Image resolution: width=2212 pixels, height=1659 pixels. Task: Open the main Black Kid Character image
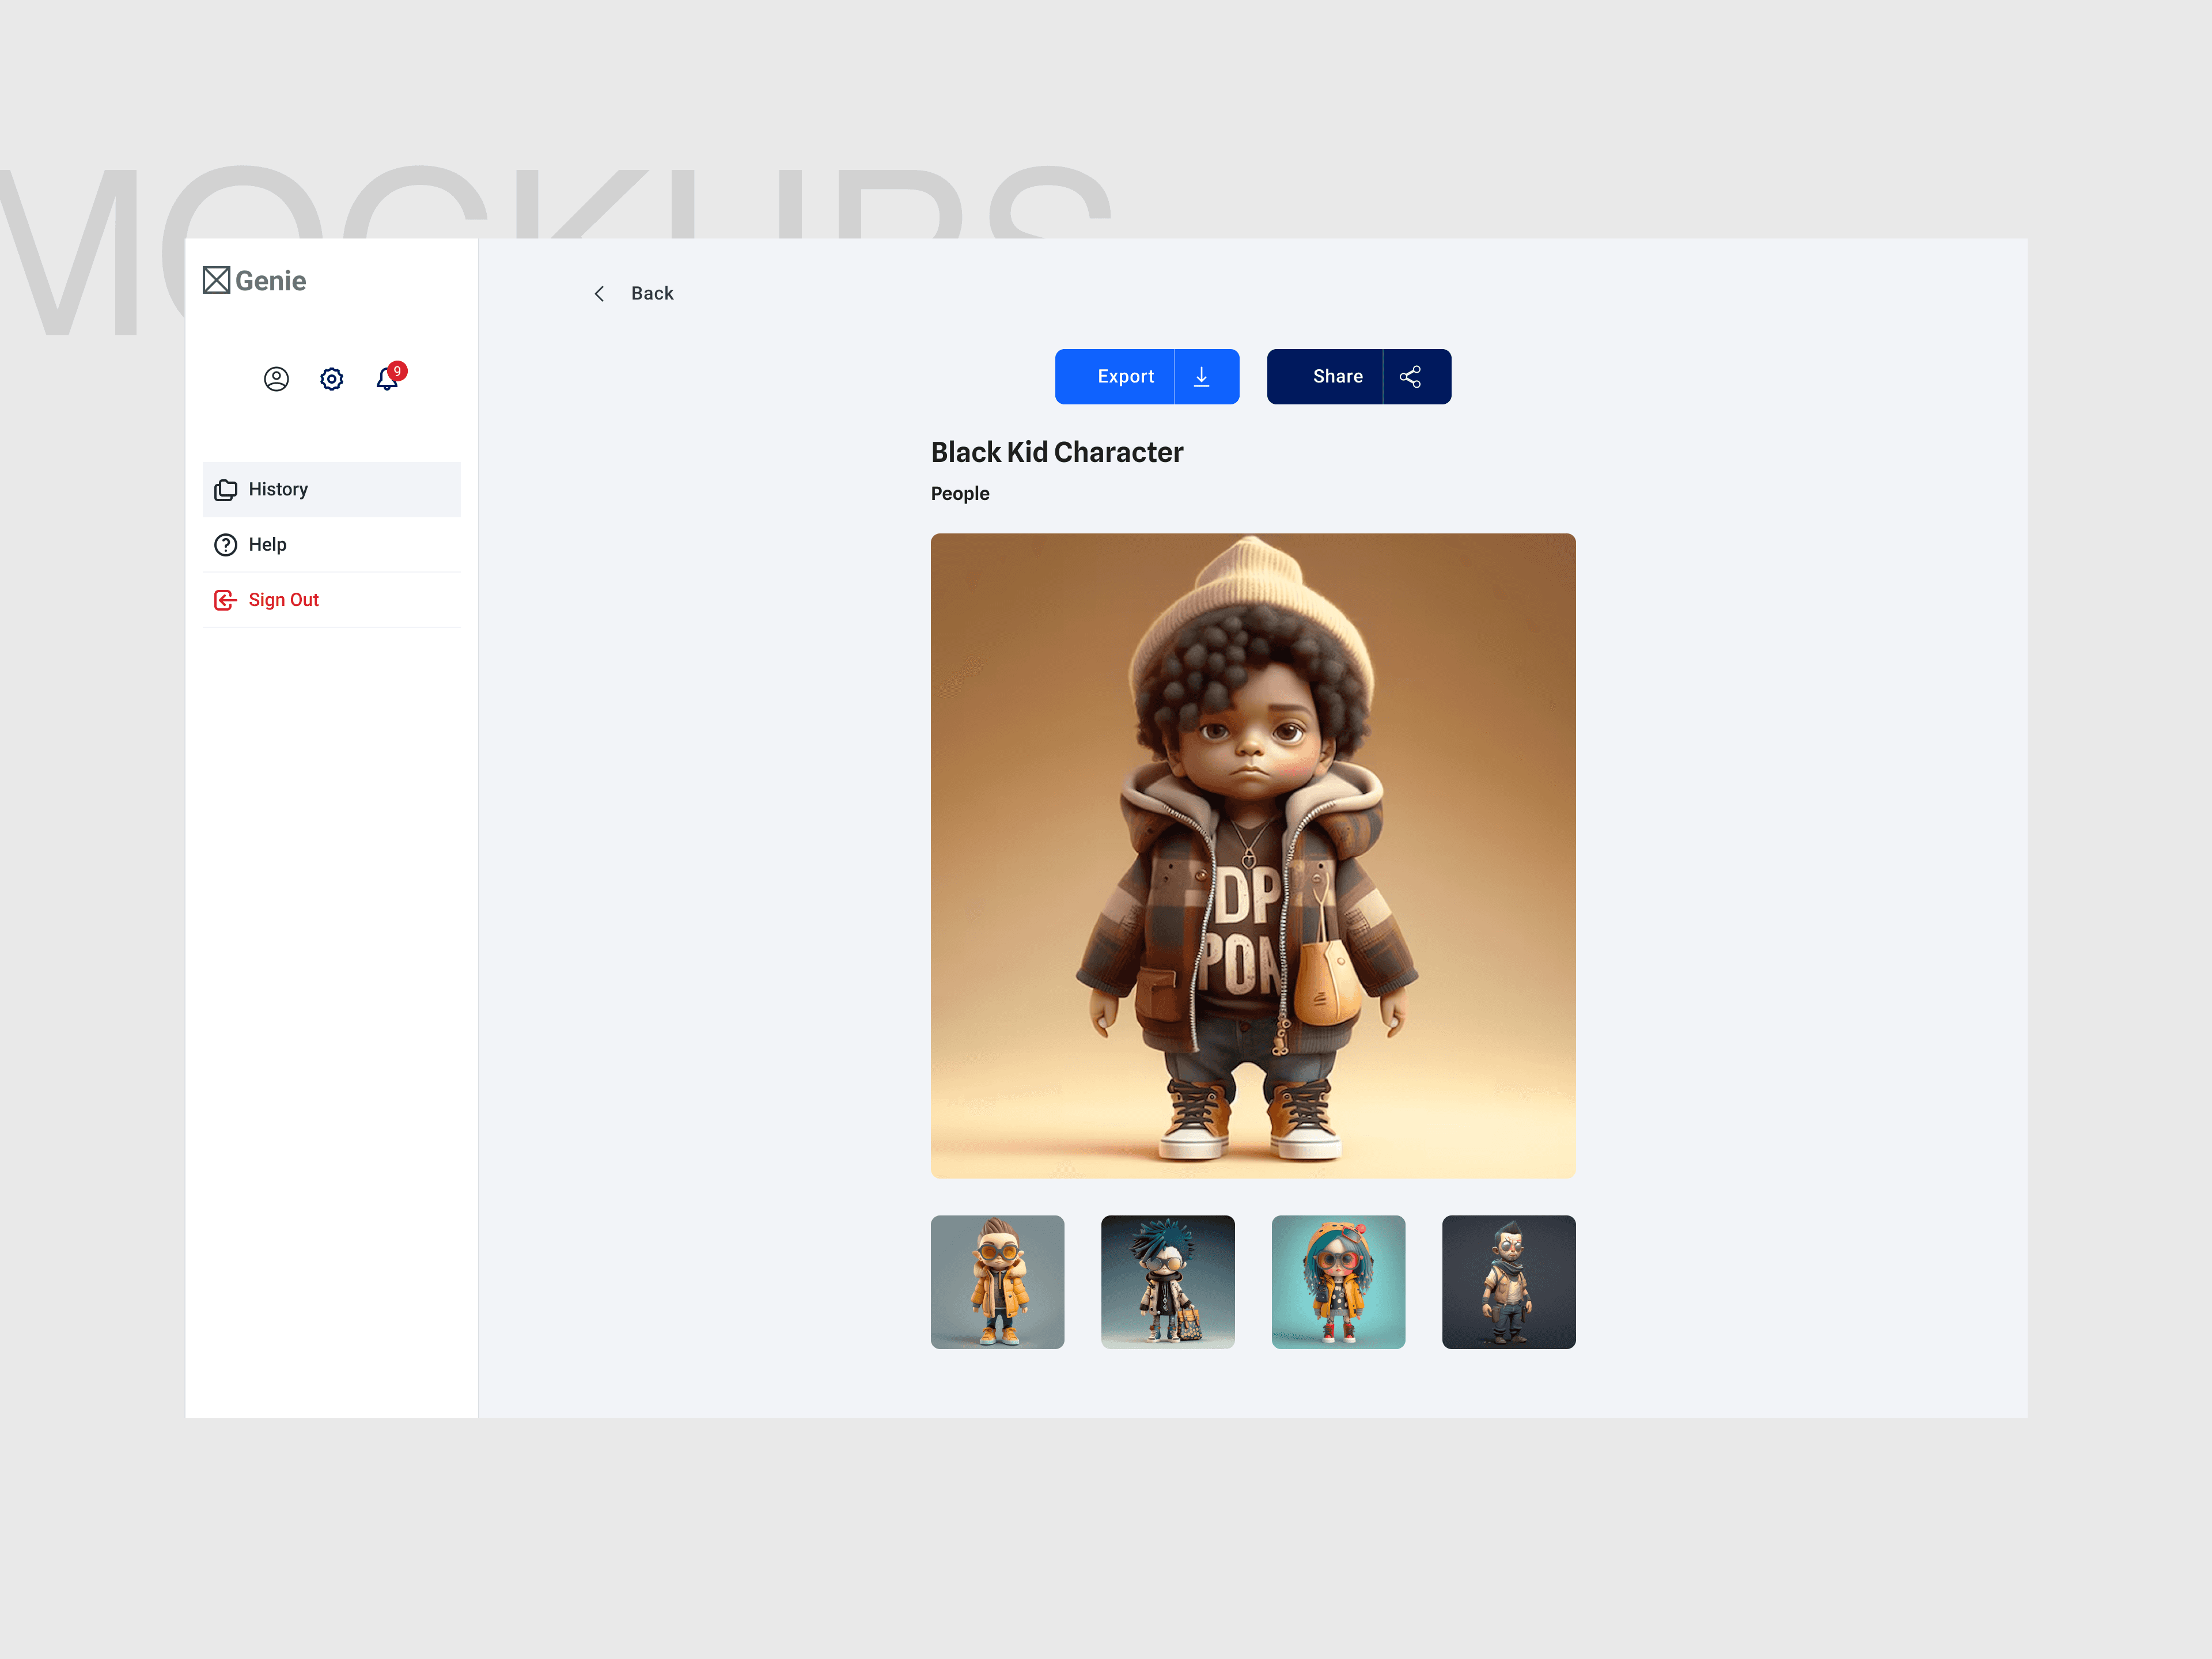pyautogui.click(x=1253, y=856)
